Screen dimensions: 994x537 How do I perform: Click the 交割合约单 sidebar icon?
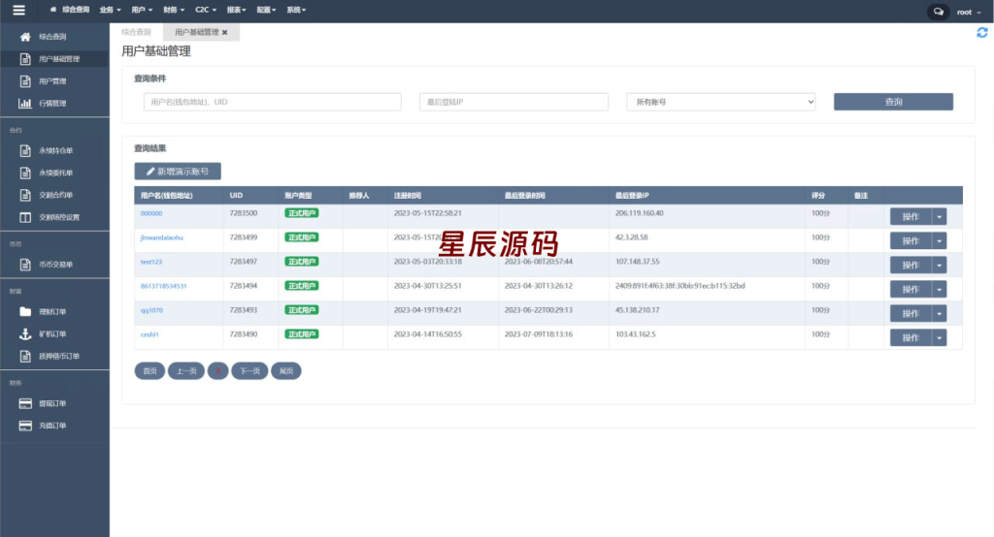pos(25,195)
